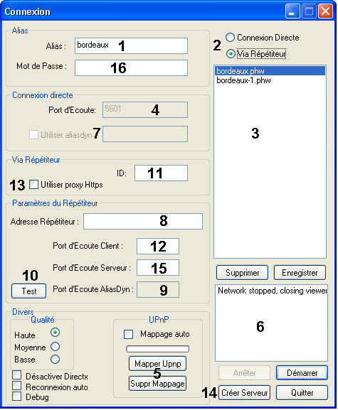Select the Connexion Directe radio button
Viewport: 338px width, 410px height.
pos(230,38)
